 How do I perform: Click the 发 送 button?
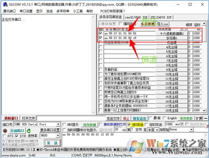[x=52, y=143]
